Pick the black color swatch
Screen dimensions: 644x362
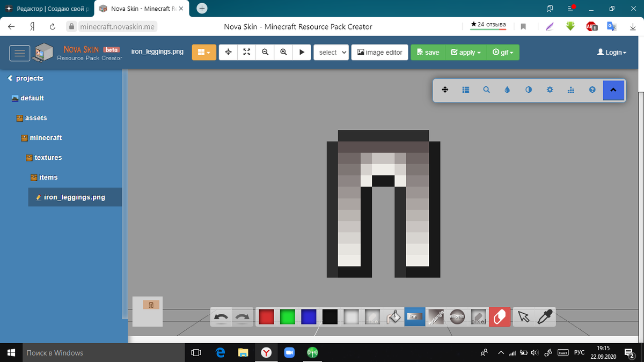330,317
